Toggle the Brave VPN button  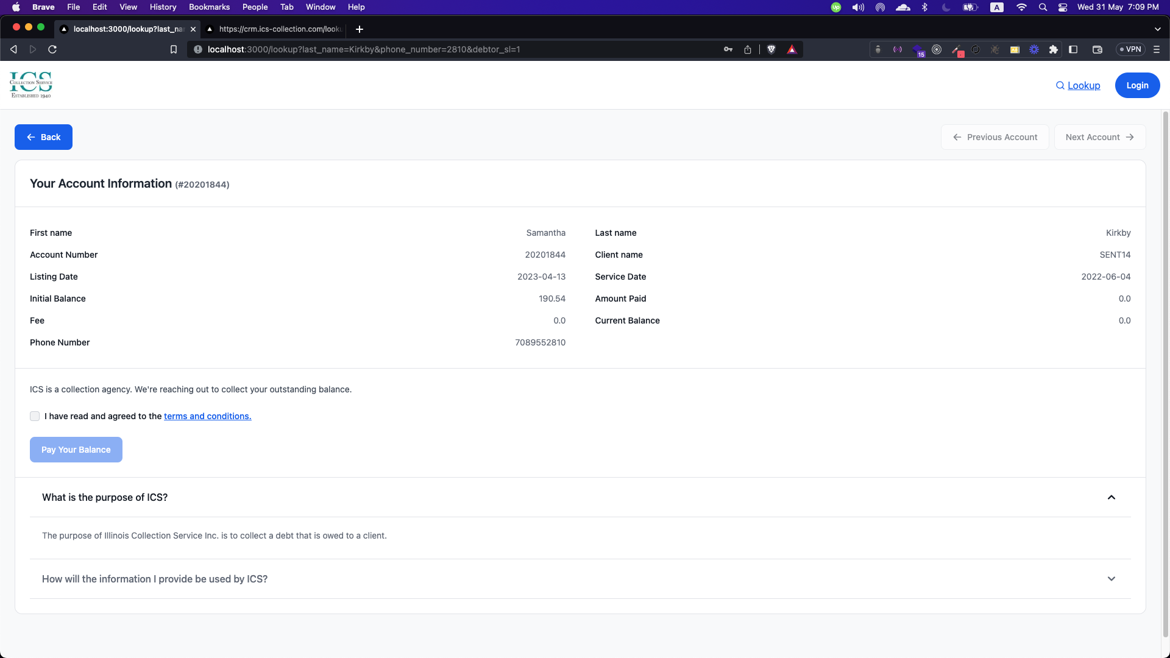[1131, 49]
